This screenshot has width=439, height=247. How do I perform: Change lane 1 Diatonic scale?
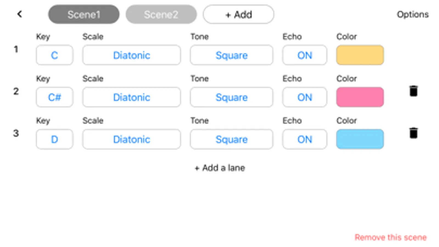(132, 55)
